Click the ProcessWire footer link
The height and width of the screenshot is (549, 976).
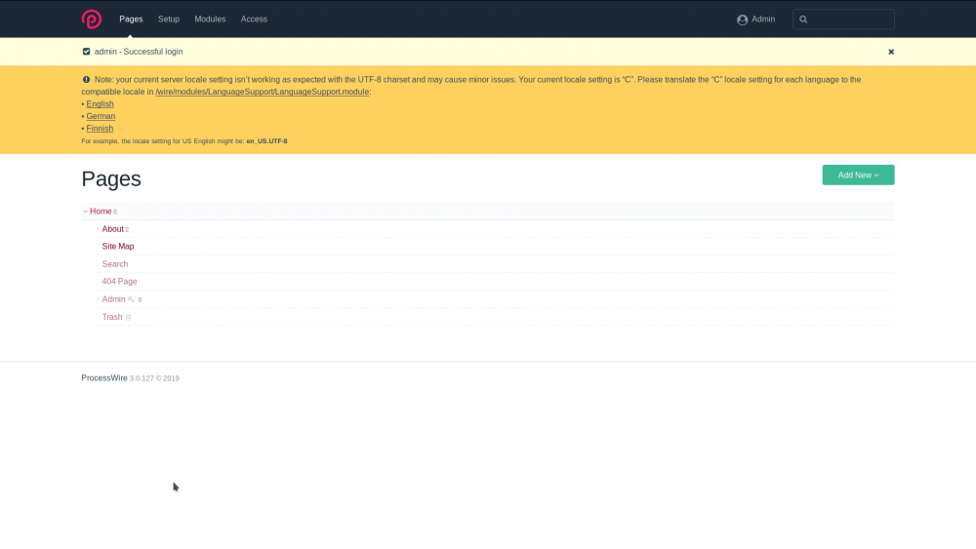tap(104, 378)
